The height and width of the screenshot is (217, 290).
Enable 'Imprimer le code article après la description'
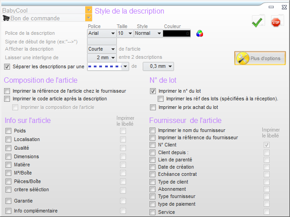pos(7,99)
